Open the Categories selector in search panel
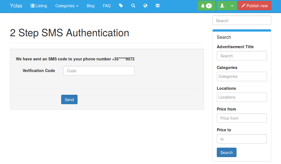This screenshot has width=281, height=164. [x=242, y=76]
